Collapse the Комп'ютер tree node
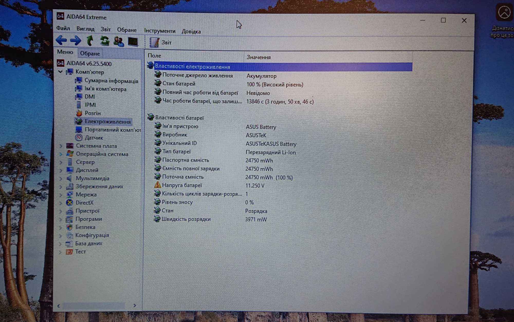 pos(60,71)
